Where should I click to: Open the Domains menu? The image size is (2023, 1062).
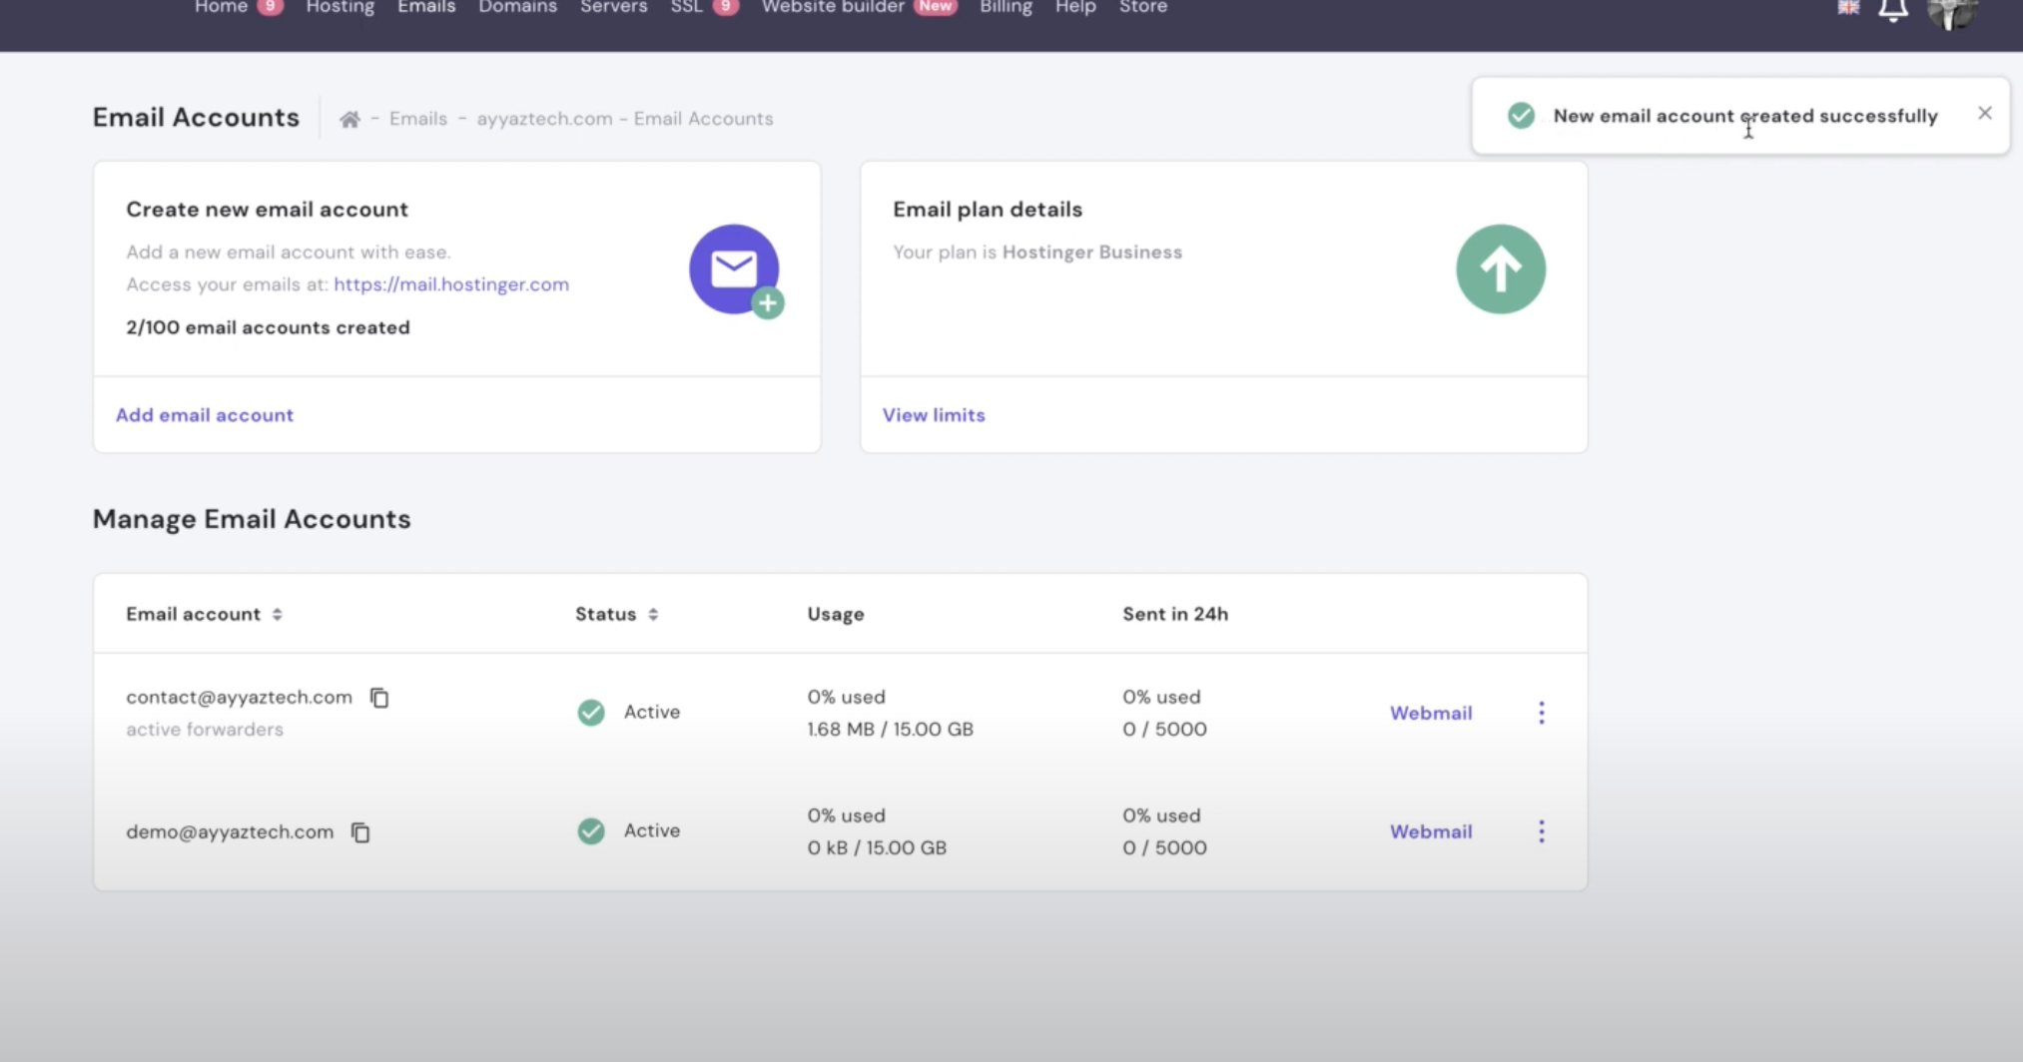[x=517, y=8]
